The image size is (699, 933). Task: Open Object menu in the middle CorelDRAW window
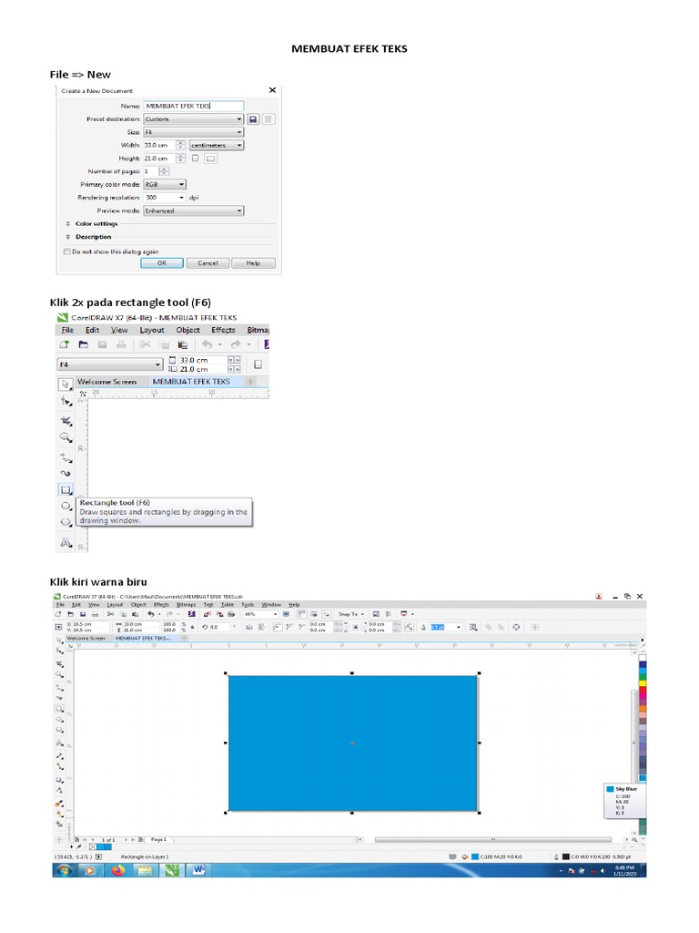coord(187,330)
